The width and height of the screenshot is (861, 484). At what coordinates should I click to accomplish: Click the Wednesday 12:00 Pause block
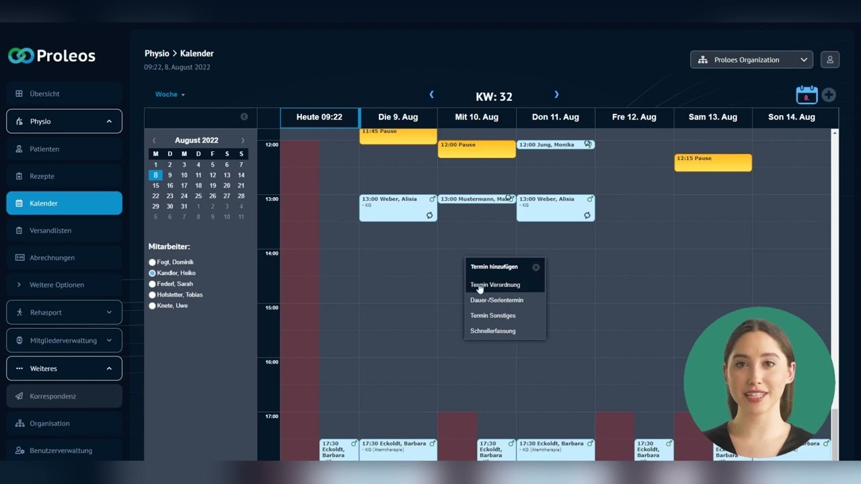477,149
